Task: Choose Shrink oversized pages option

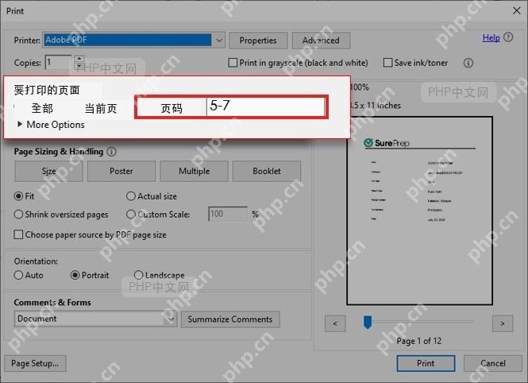Action: (x=18, y=215)
